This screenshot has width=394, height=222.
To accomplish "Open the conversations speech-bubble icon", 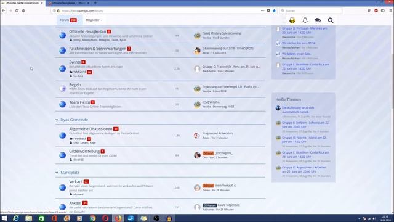I will tap(318, 20).
